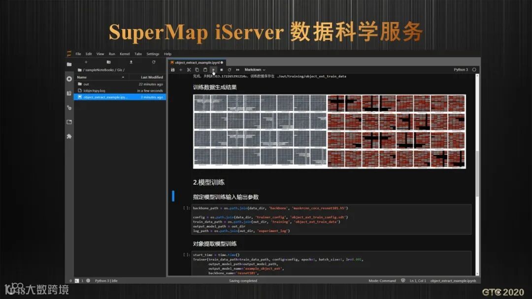Click Python 3 | Idle status
532x299 pixels.
click(x=106, y=281)
